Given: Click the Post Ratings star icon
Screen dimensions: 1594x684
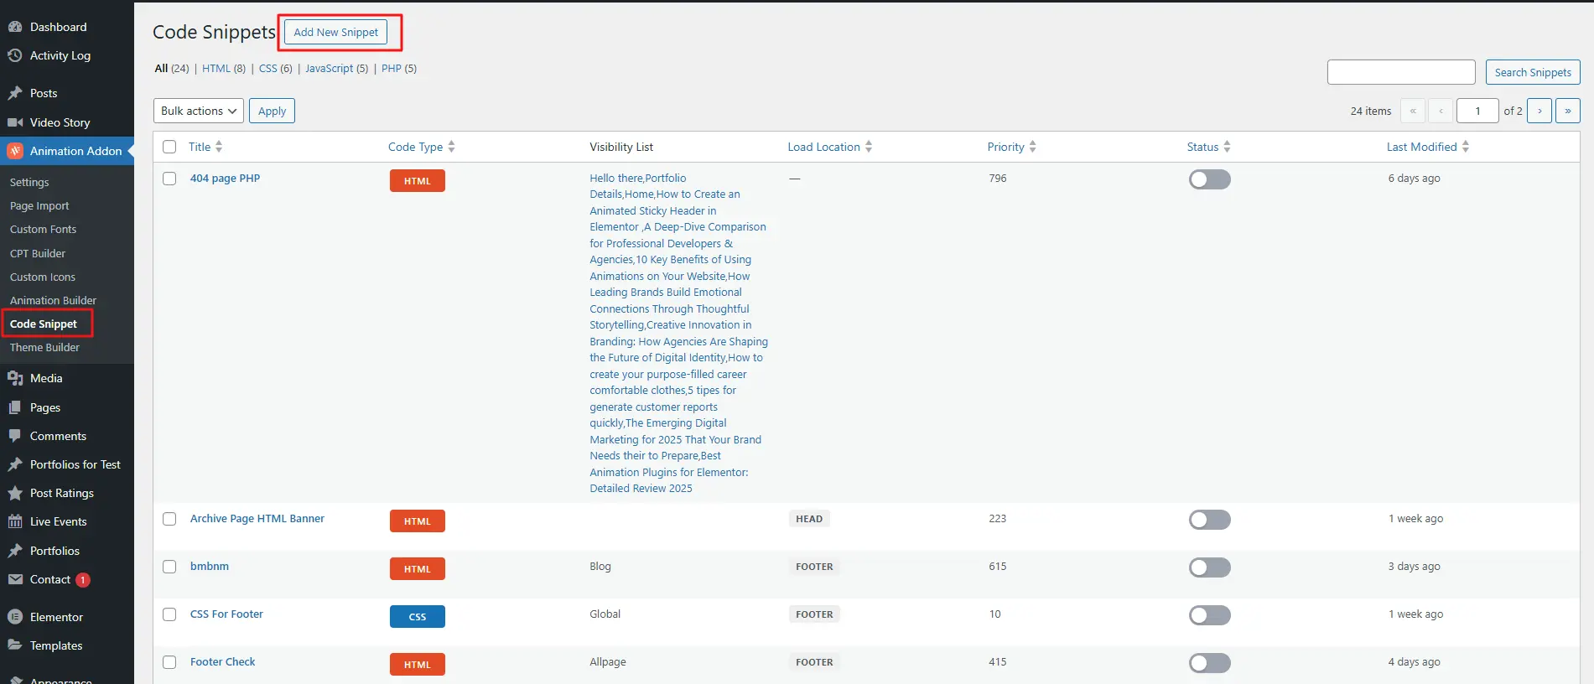Looking at the screenshot, I should pyautogui.click(x=15, y=493).
